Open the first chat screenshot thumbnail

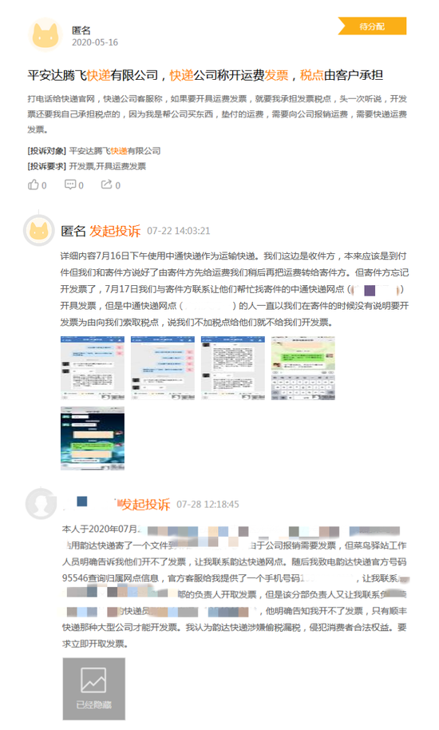pos(93,368)
